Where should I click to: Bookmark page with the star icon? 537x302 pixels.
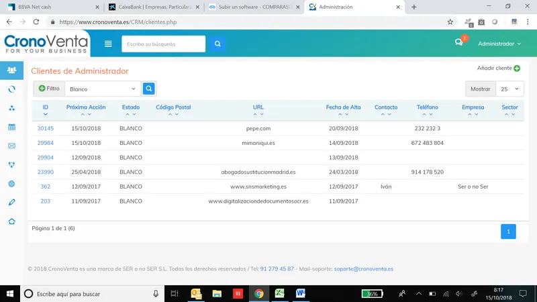(450, 22)
